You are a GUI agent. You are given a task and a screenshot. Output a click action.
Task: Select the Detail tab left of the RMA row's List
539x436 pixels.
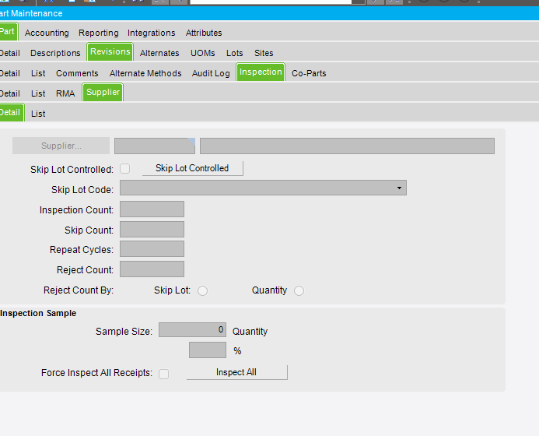pyautogui.click(x=9, y=94)
